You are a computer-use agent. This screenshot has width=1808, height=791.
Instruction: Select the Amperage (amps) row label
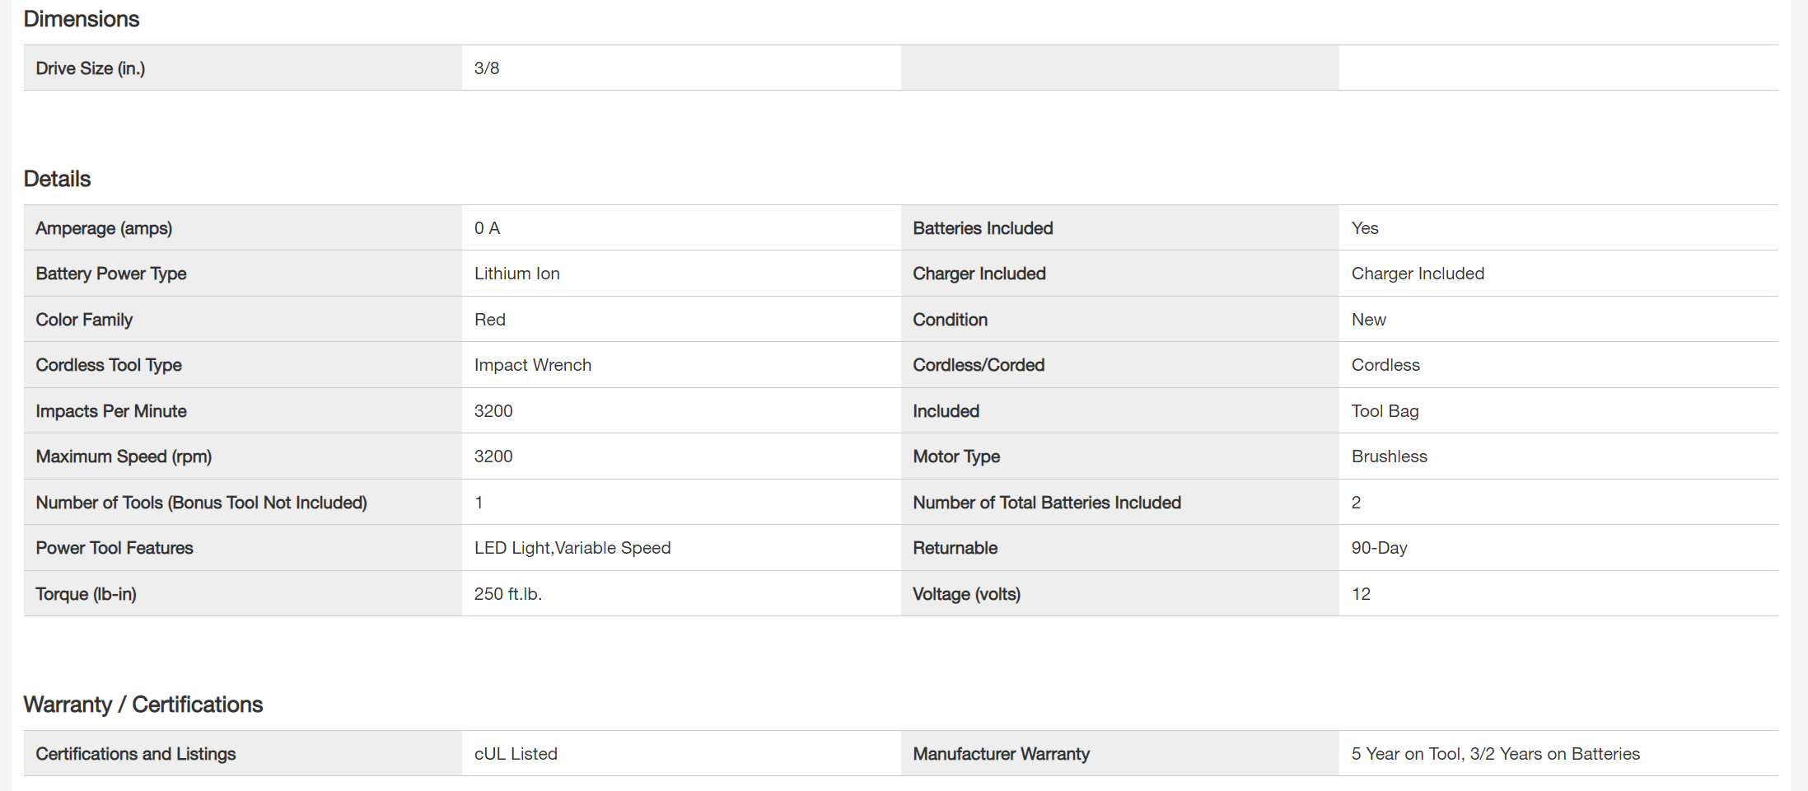104,228
